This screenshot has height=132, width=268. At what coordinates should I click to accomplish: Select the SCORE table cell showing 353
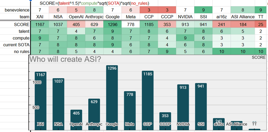click(167, 25)
